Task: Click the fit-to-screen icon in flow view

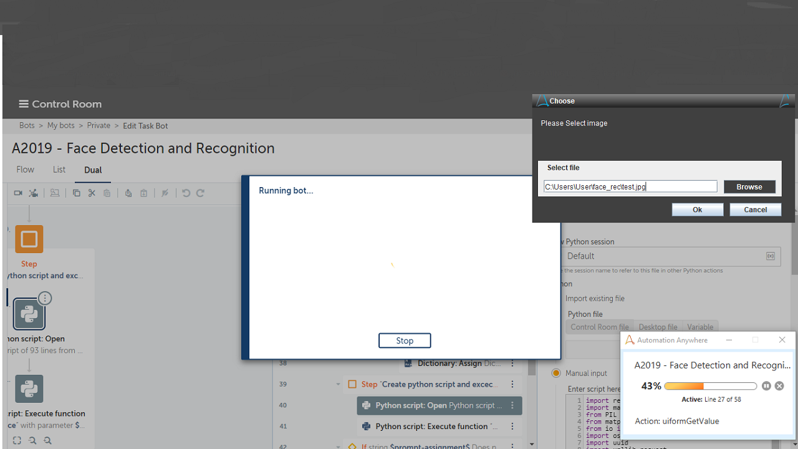Action: click(17, 440)
